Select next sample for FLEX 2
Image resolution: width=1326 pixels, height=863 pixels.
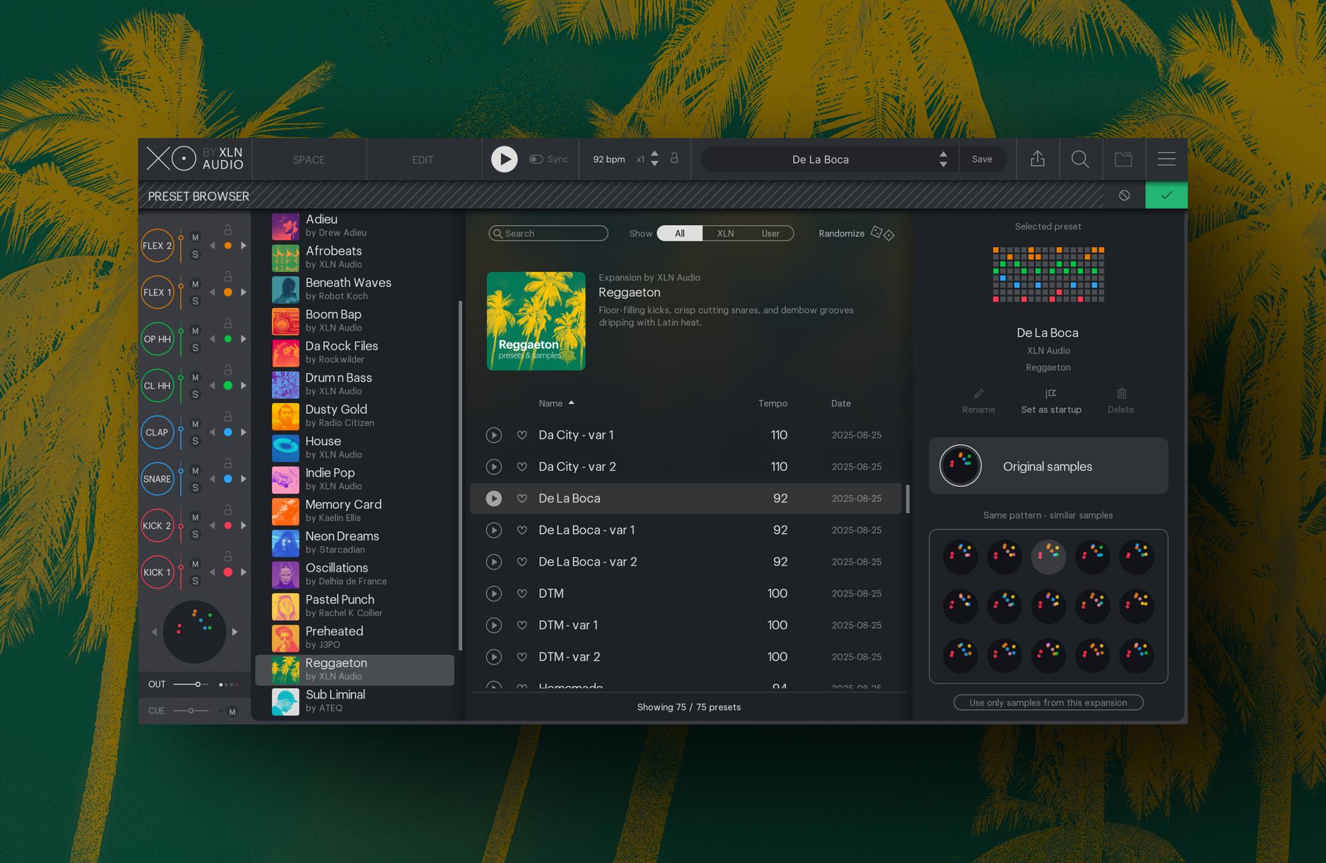(244, 246)
